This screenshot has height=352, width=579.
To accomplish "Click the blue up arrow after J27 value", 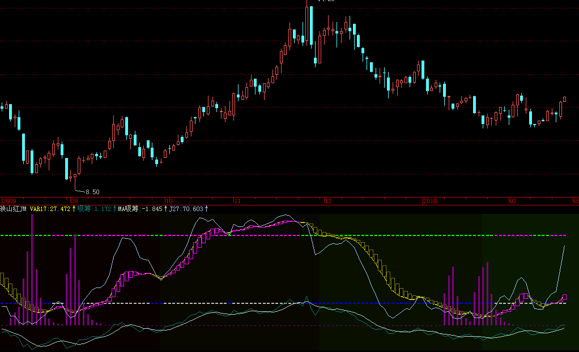I will click(x=206, y=209).
